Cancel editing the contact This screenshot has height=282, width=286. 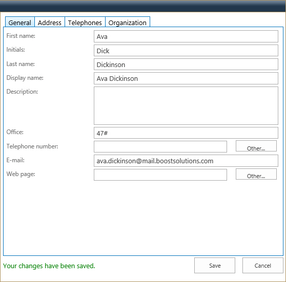[x=262, y=266]
